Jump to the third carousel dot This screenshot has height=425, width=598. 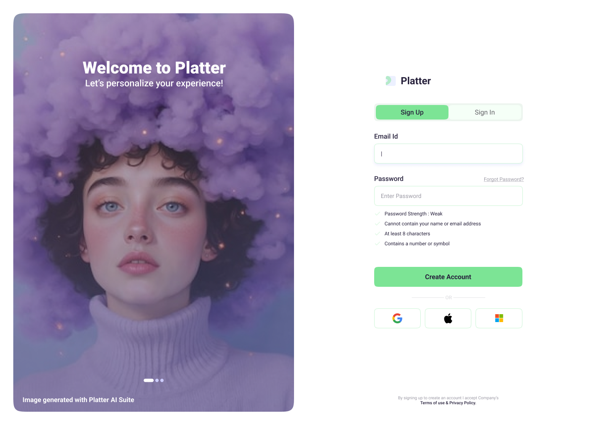(x=162, y=380)
